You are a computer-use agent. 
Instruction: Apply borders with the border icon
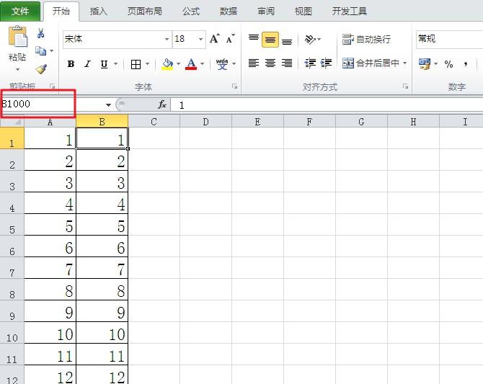click(x=136, y=64)
